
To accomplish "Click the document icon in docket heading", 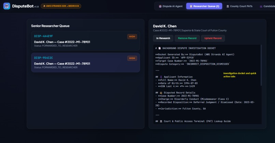I will [160, 48].
